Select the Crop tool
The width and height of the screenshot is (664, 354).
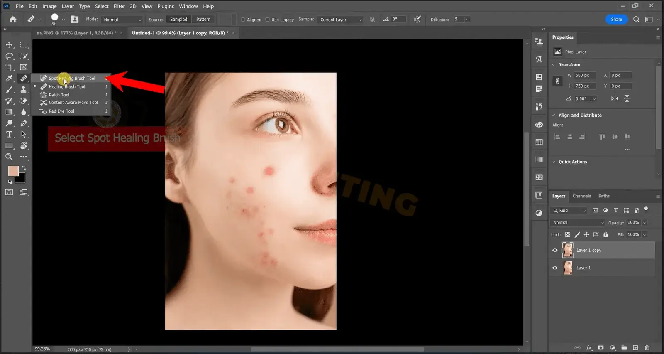(x=9, y=67)
